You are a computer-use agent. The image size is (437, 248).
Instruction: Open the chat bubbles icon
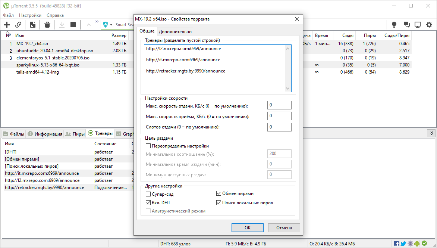pos(407,25)
